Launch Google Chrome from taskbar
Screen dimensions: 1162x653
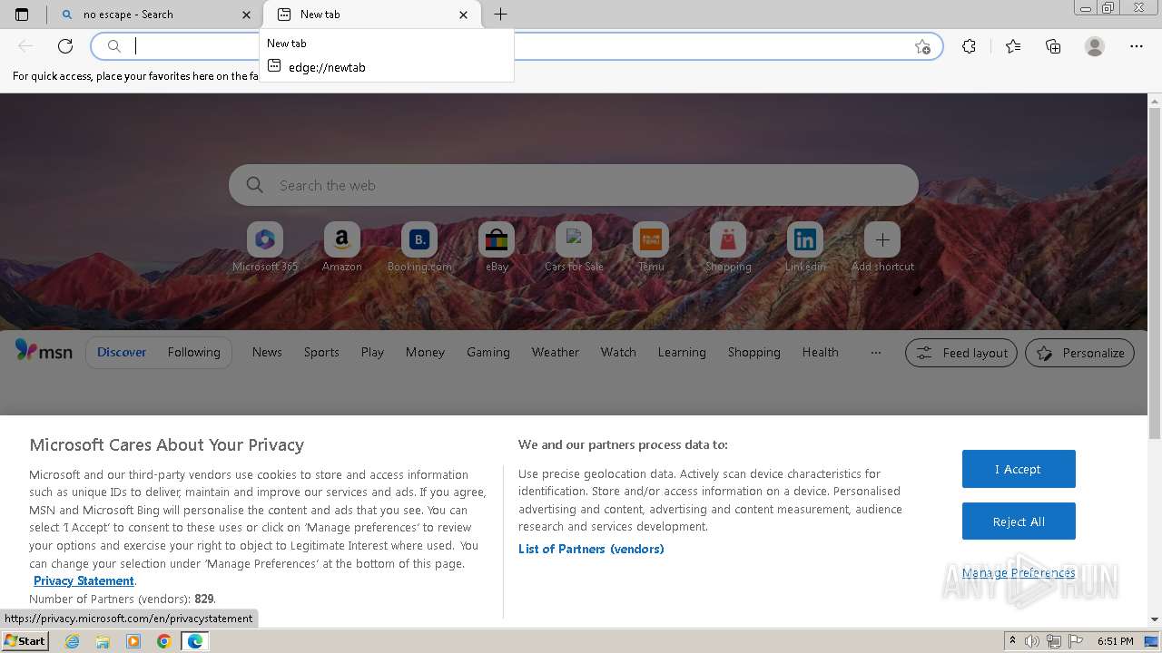[164, 641]
